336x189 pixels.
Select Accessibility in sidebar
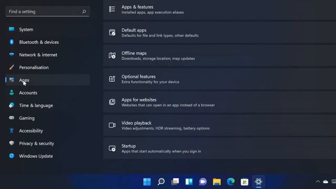(x=48, y=131)
